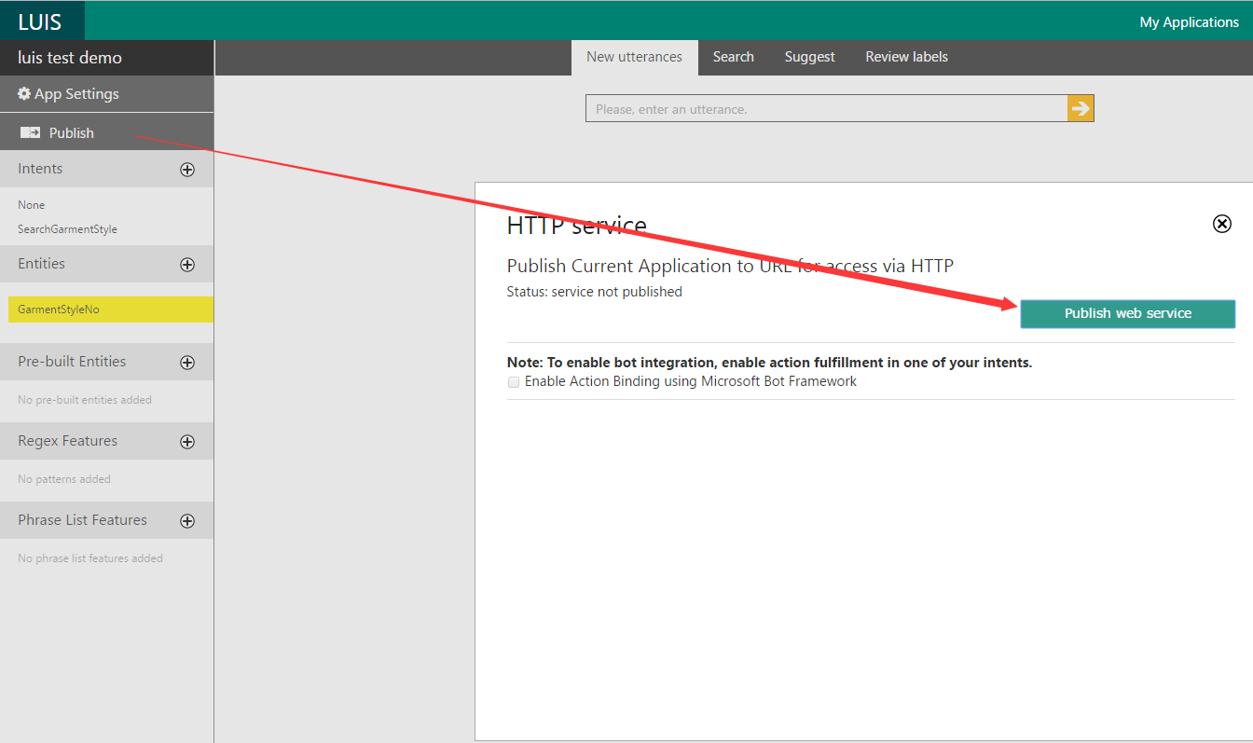Close the HTTP service dialog
This screenshot has width=1253, height=743.
[x=1221, y=224]
